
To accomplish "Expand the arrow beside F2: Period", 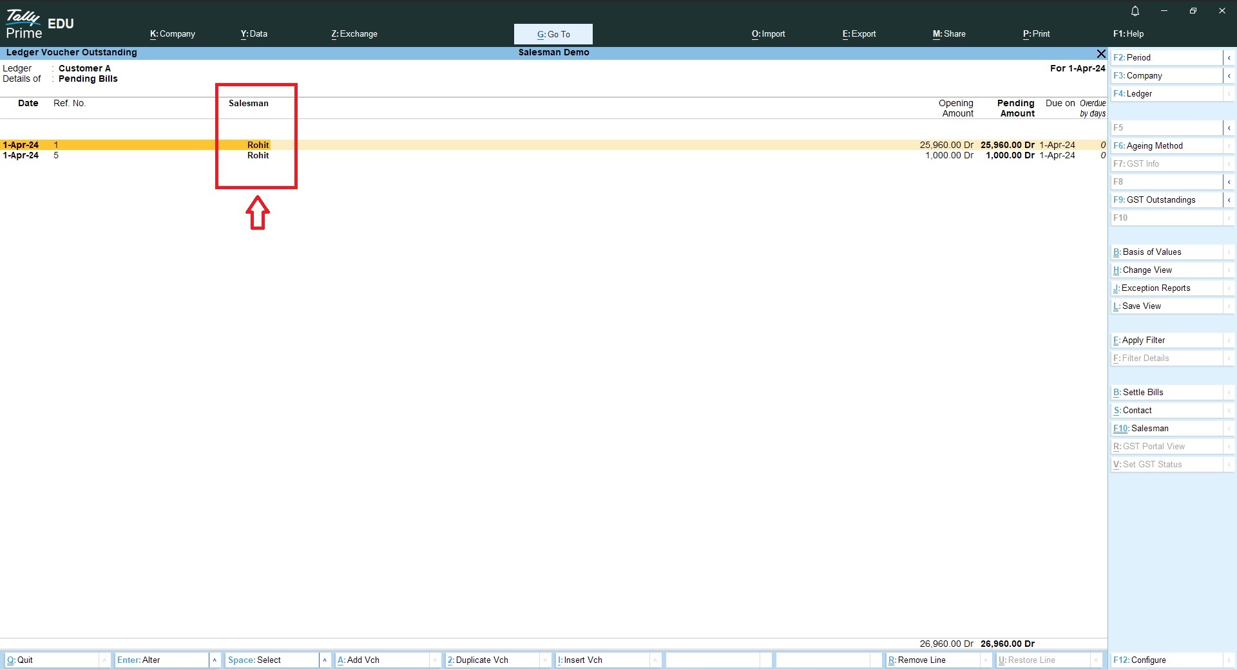I will point(1229,58).
